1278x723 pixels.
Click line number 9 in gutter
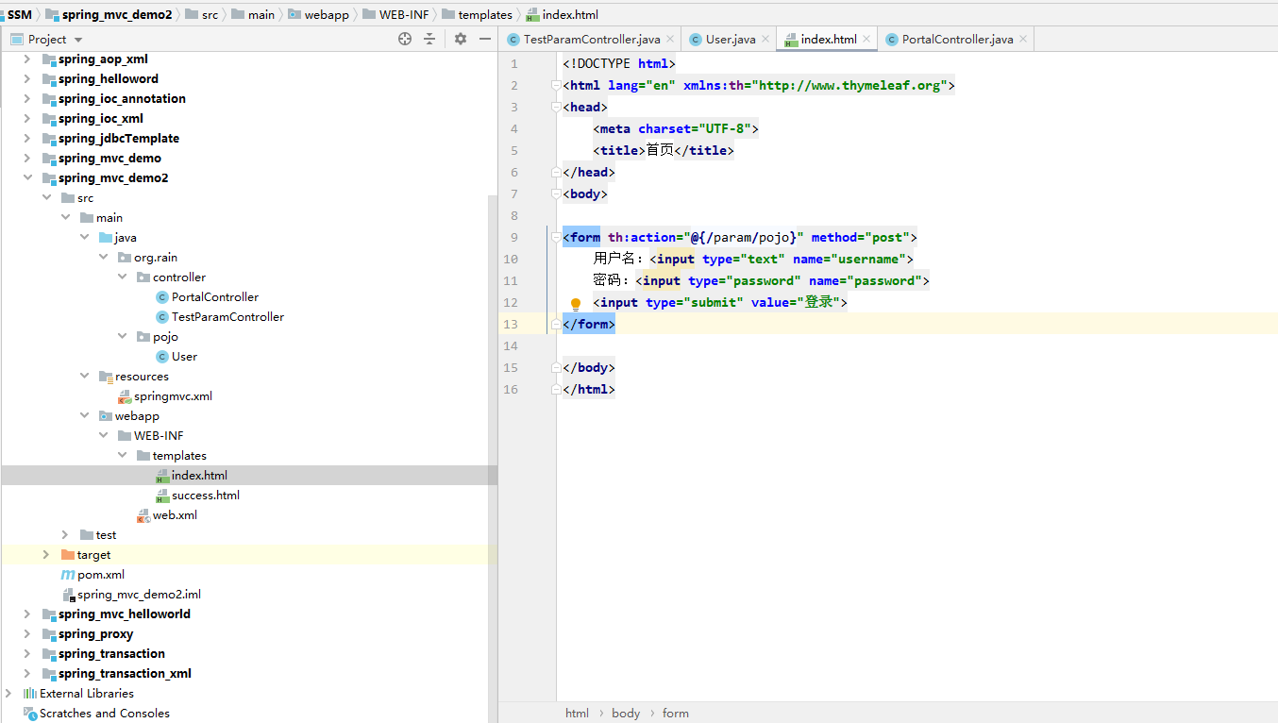[513, 238]
